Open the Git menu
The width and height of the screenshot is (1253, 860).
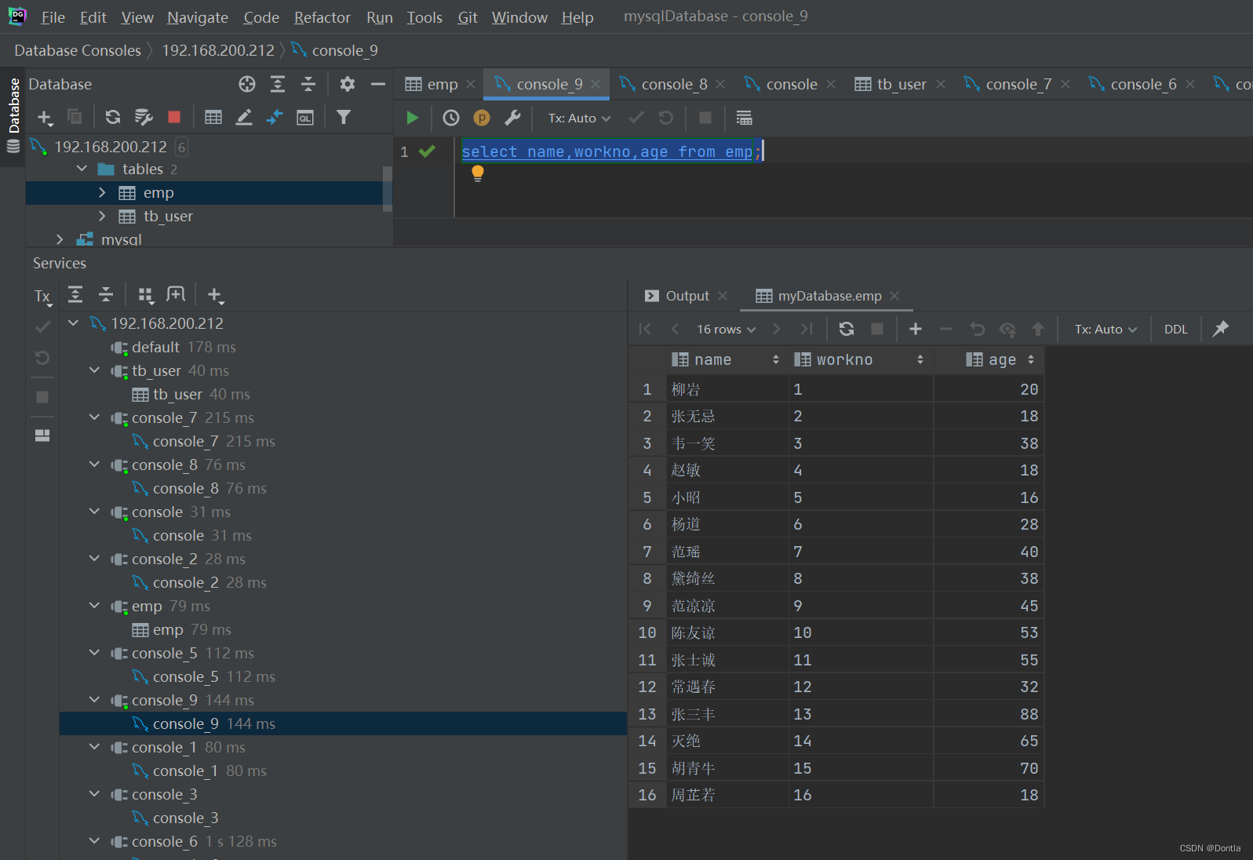[x=468, y=17]
